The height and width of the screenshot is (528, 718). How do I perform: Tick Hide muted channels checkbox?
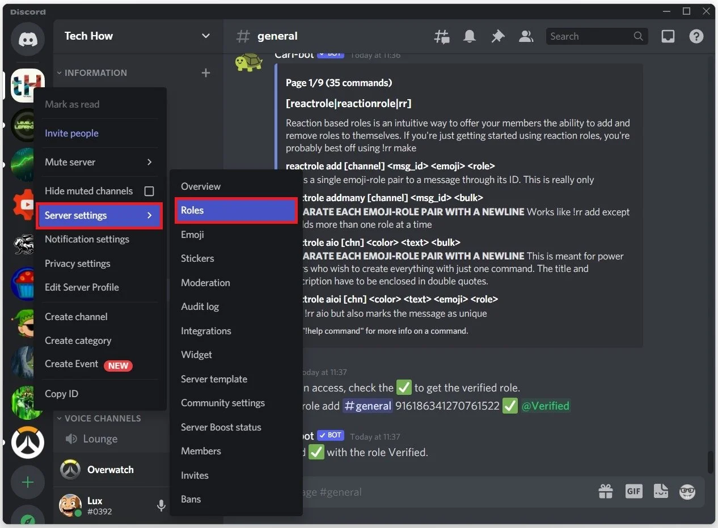(x=149, y=191)
